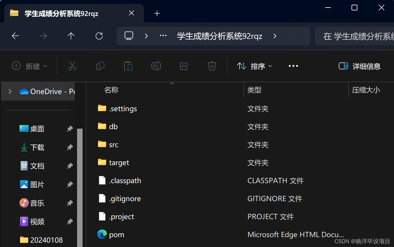Click 文件夹 type in the db row
The width and height of the screenshot is (394, 247).
pyautogui.click(x=258, y=127)
